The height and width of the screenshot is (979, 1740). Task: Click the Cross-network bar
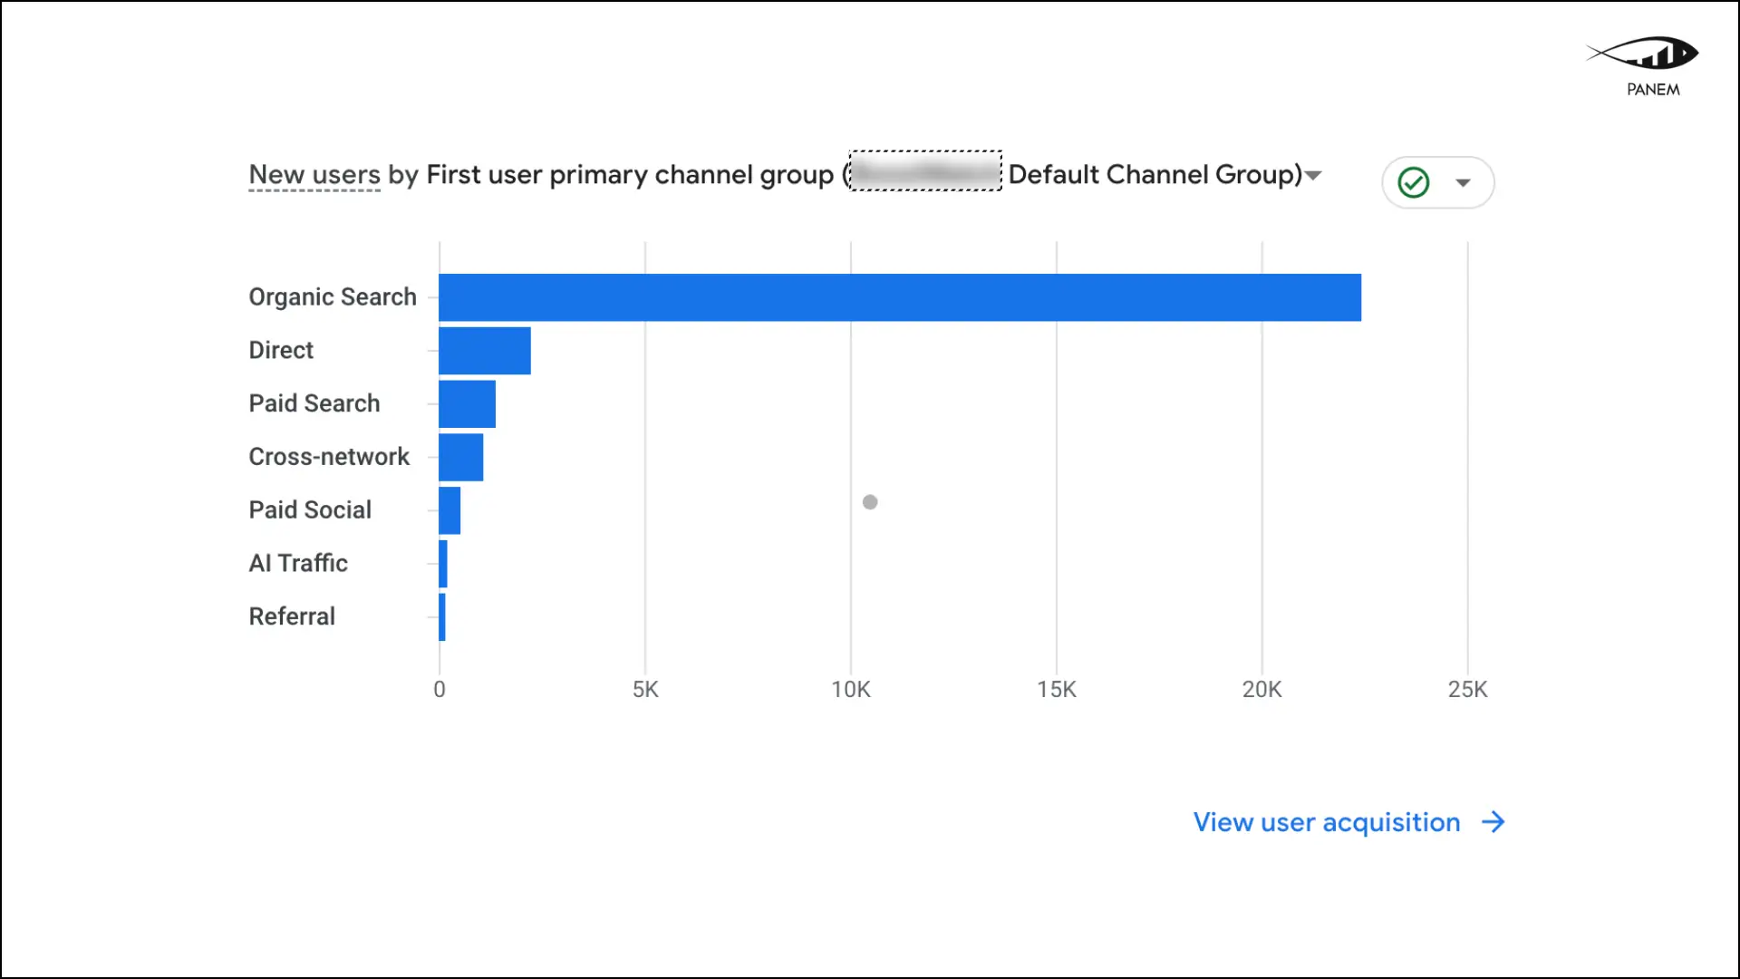(x=460, y=457)
